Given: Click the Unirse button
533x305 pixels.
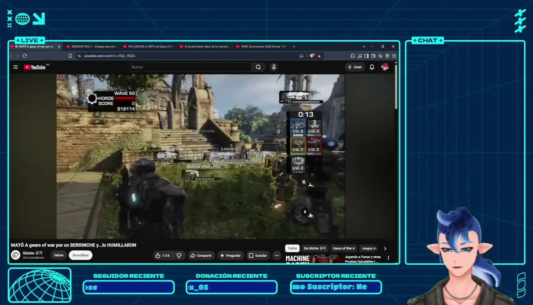Looking at the screenshot, I should click(59, 255).
